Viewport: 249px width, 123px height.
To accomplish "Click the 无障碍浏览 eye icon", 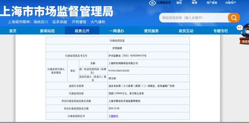I will 152,3.
